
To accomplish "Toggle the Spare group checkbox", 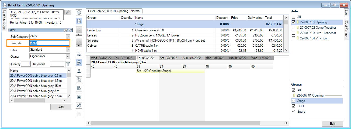I will pos(294,112).
